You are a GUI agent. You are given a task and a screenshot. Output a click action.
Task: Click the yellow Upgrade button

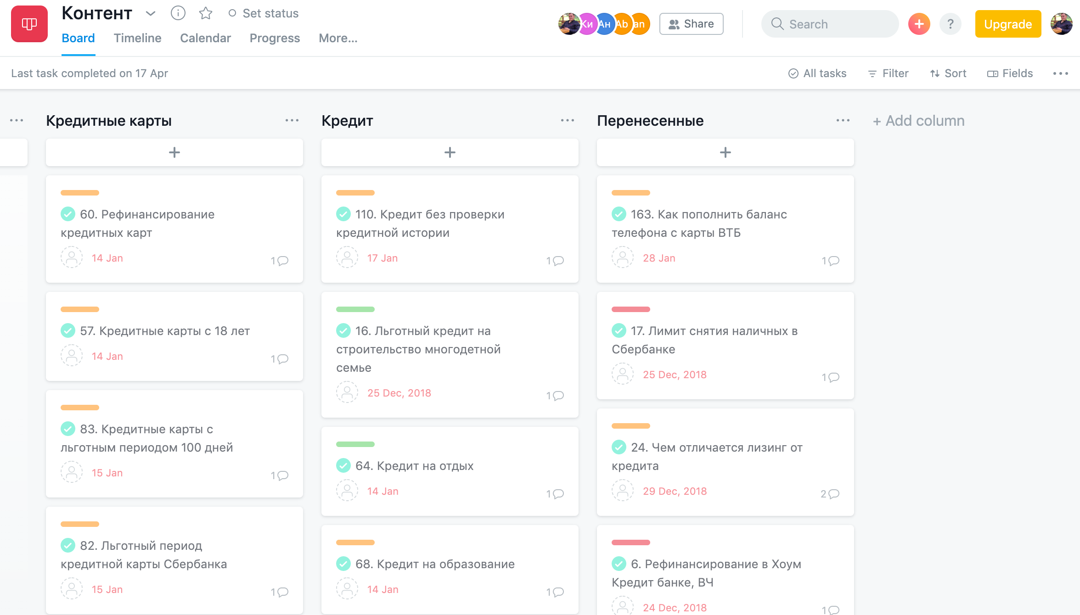pyautogui.click(x=1008, y=24)
